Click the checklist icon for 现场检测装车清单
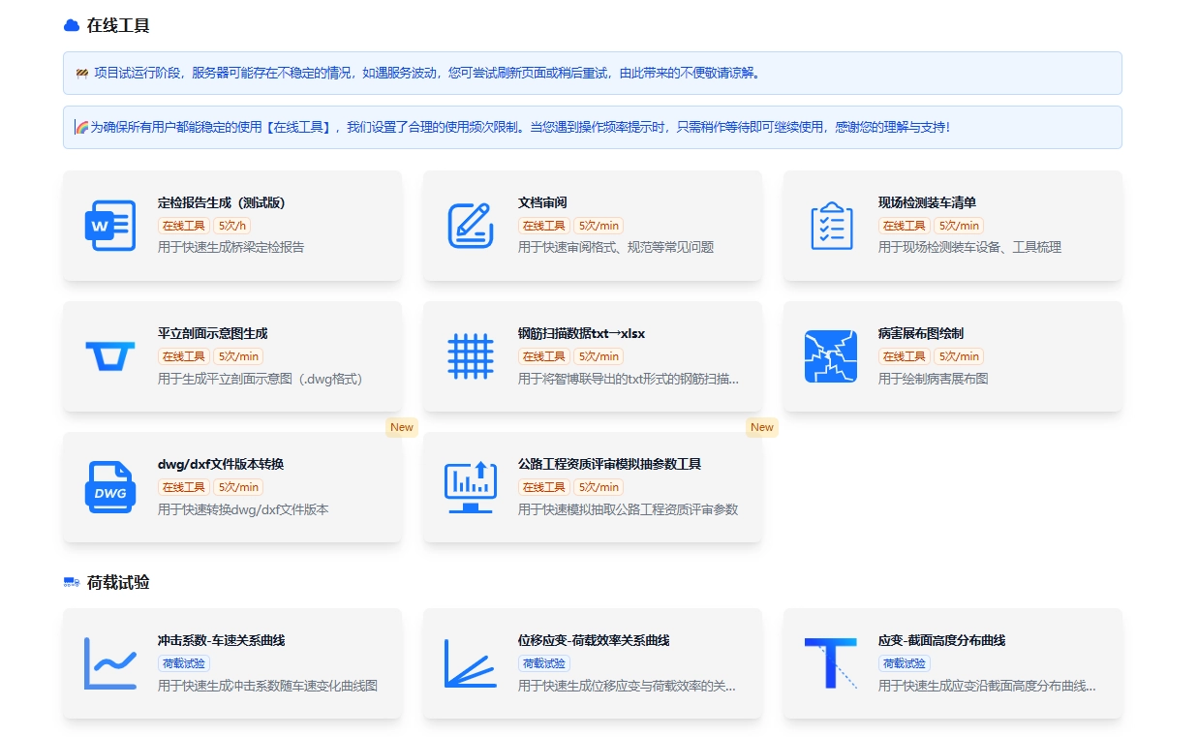1198x737 pixels. 831,226
